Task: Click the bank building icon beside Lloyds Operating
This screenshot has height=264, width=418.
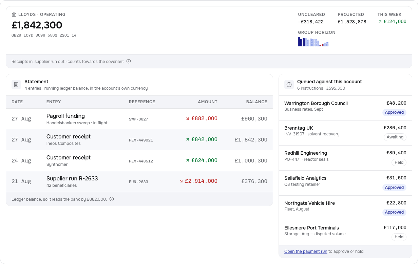Action: [x=14, y=15]
